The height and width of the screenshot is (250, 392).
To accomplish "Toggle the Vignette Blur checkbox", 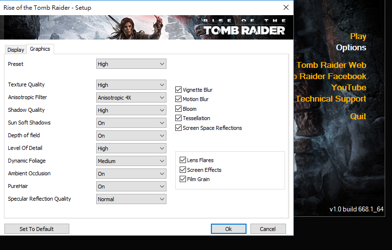I will click(x=178, y=90).
